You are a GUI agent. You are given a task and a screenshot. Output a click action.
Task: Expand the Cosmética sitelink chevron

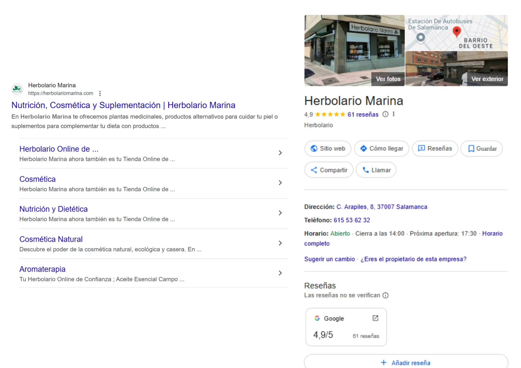click(280, 183)
